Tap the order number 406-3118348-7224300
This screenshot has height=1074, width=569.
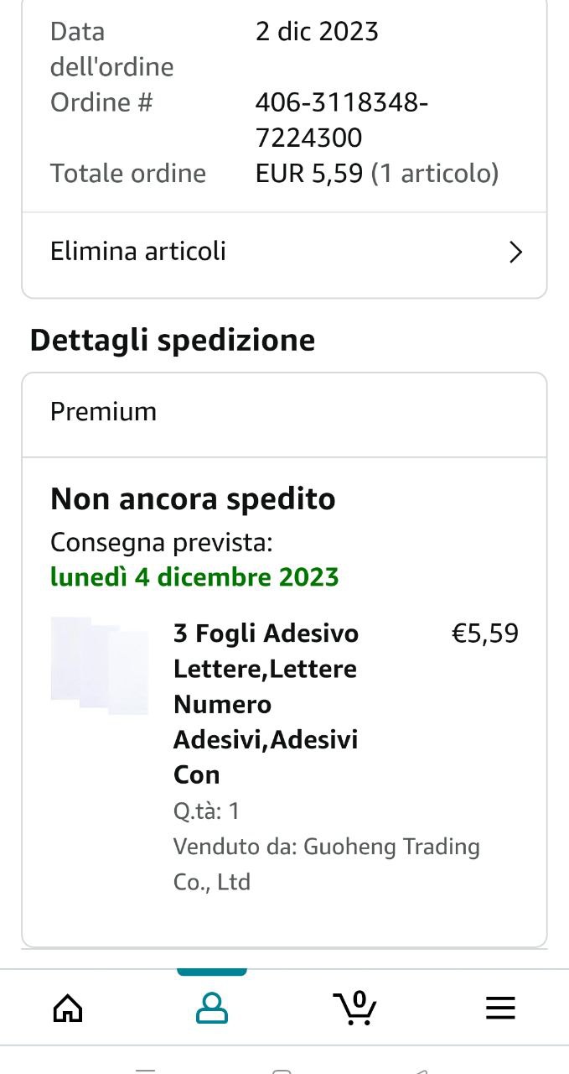point(341,120)
